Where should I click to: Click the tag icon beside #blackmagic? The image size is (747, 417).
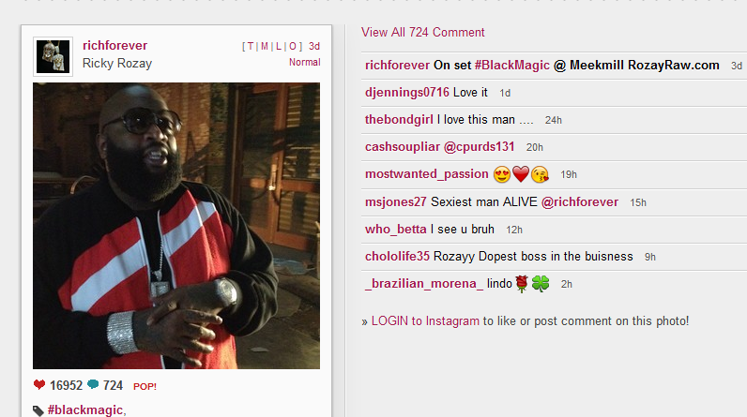[x=38, y=410]
